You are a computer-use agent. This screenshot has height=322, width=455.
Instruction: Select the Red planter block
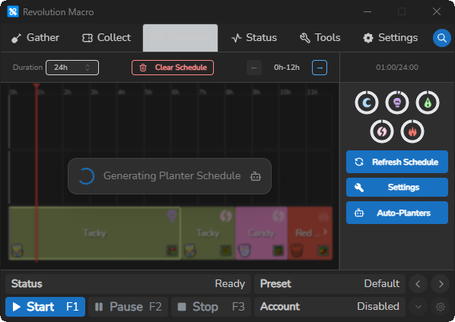pos(310,233)
